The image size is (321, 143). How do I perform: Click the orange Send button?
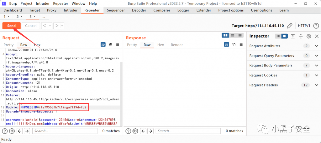click(x=11, y=26)
